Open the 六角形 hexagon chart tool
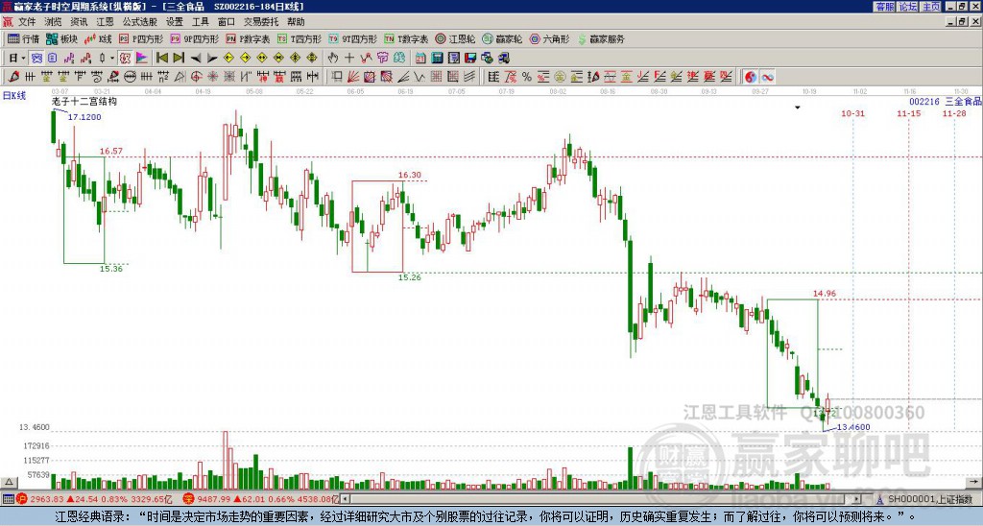Viewport: 983px width, 526px height. pos(549,38)
